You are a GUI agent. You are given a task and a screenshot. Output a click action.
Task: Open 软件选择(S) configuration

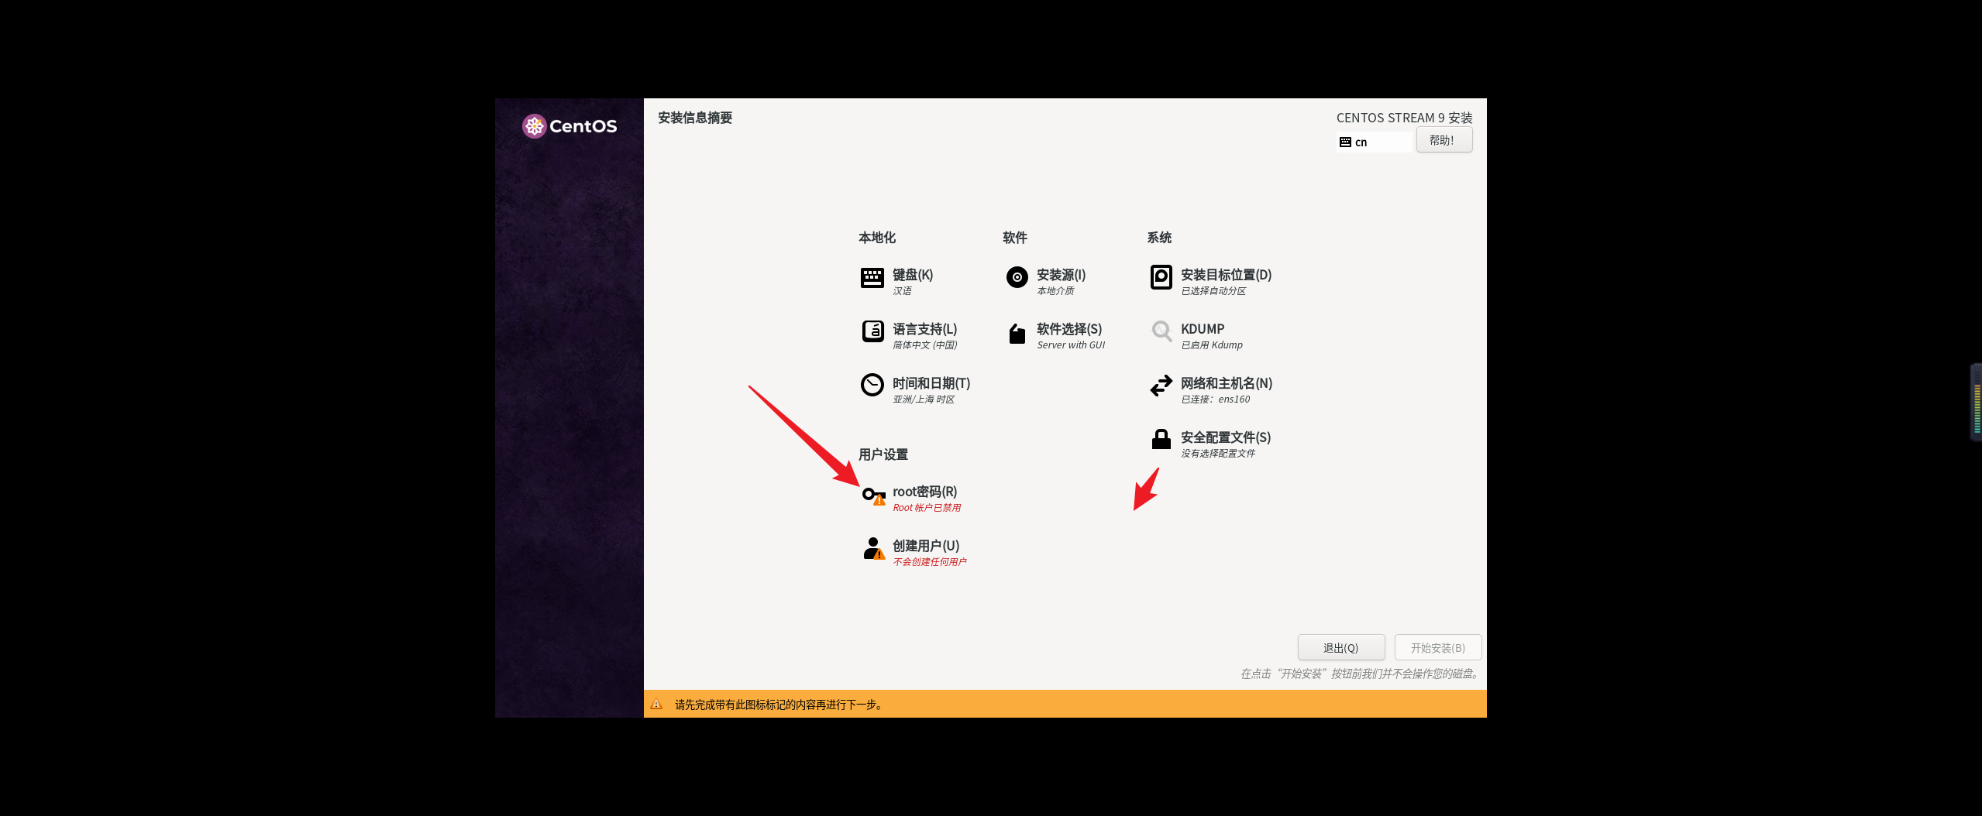(1069, 329)
